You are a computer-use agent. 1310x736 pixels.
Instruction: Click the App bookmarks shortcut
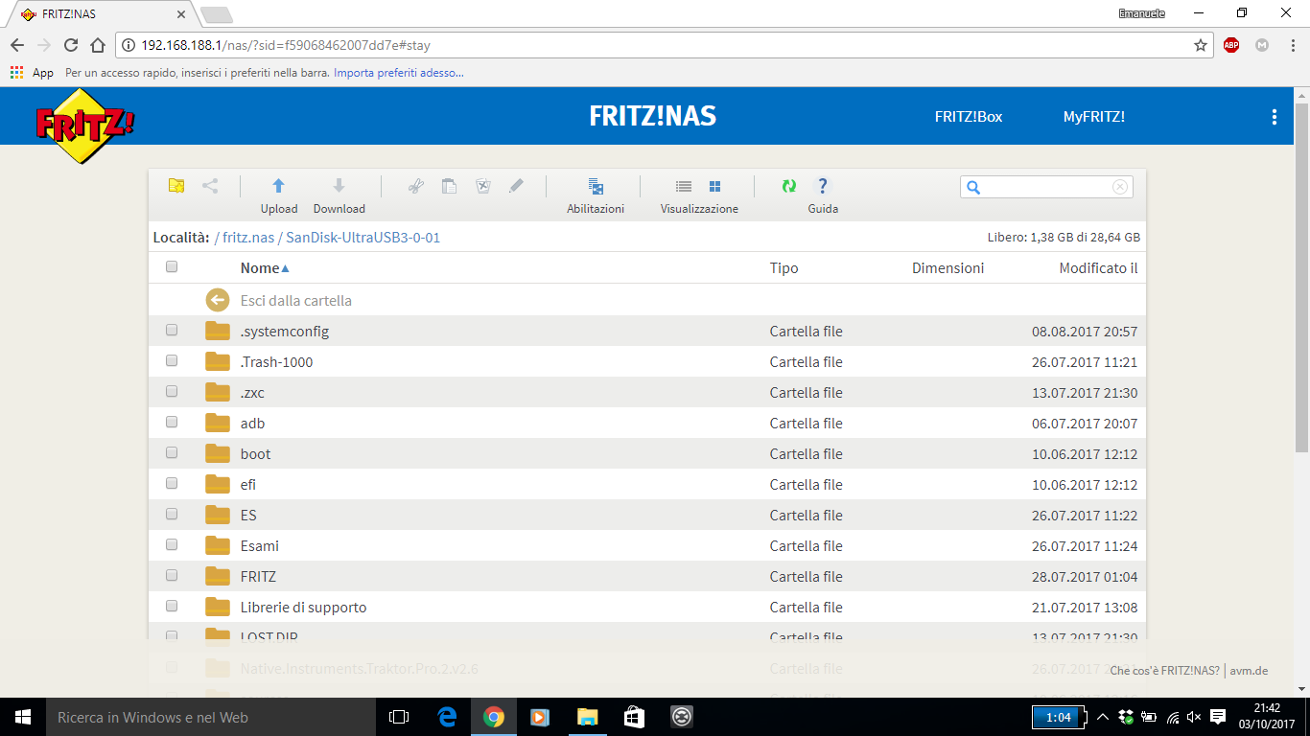coord(32,73)
